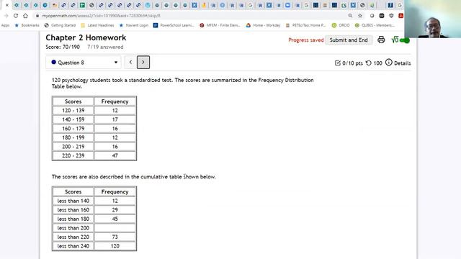Click the '140 - 159' score range cell

[73, 119]
